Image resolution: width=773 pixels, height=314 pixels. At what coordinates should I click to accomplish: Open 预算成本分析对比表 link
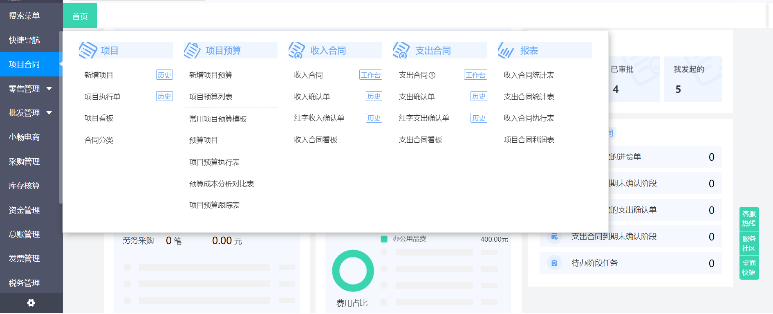222,184
